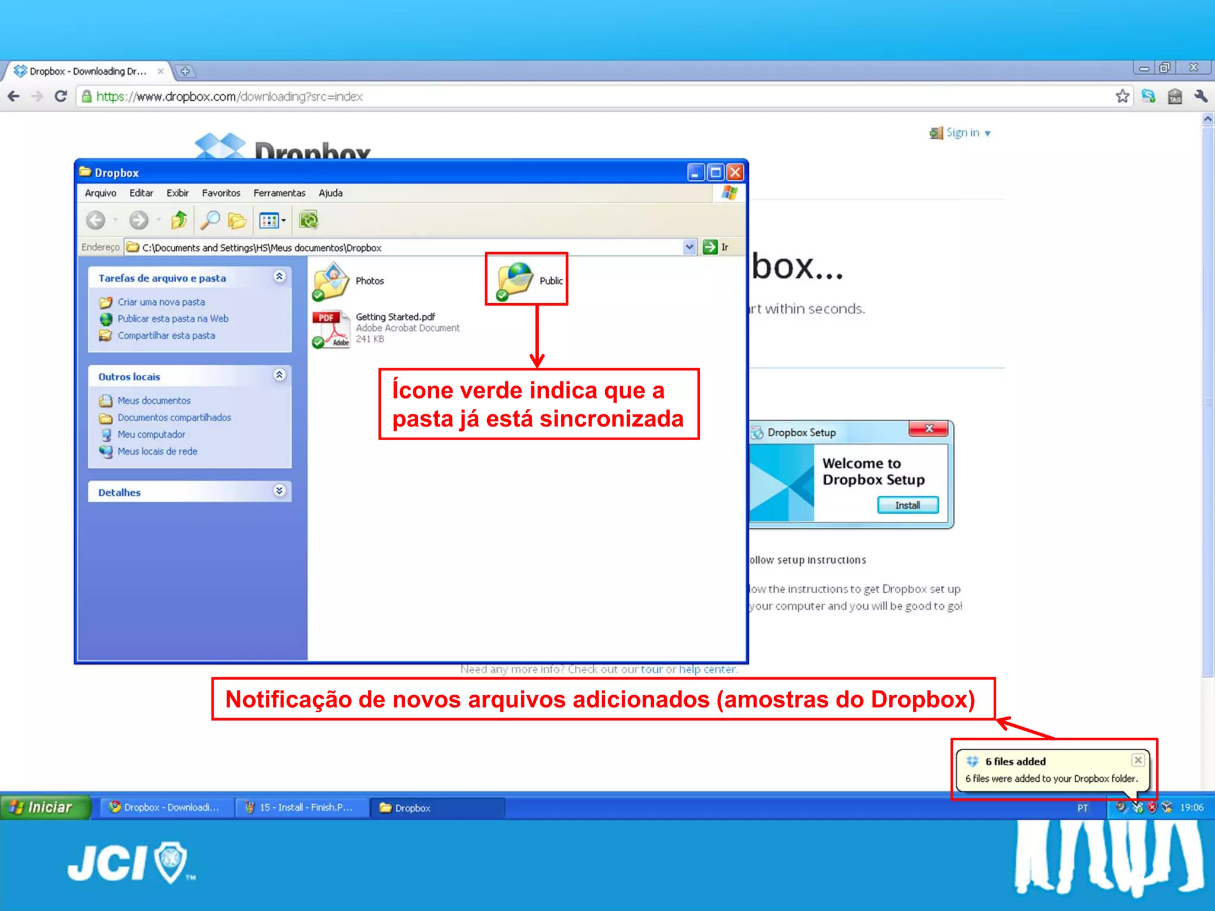Open the Getting Started.pdf file

tap(386, 328)
